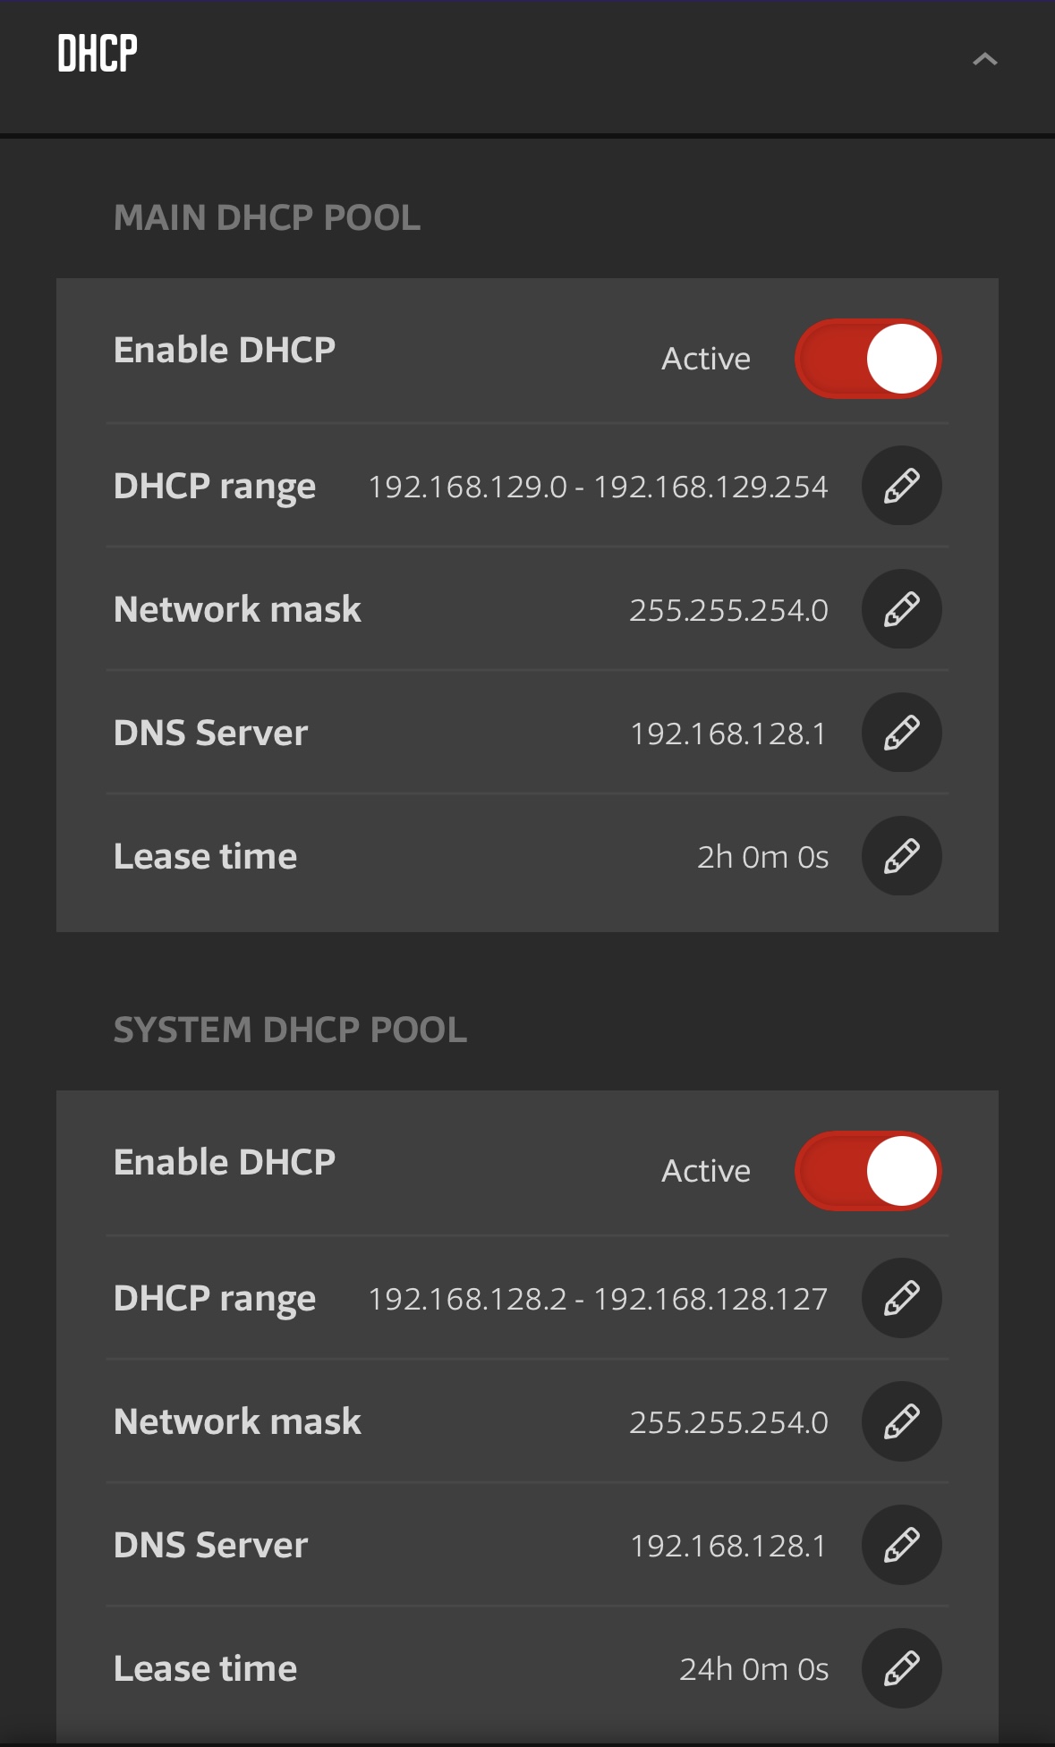Edit the Main pool DHCP range

(901, 486)
